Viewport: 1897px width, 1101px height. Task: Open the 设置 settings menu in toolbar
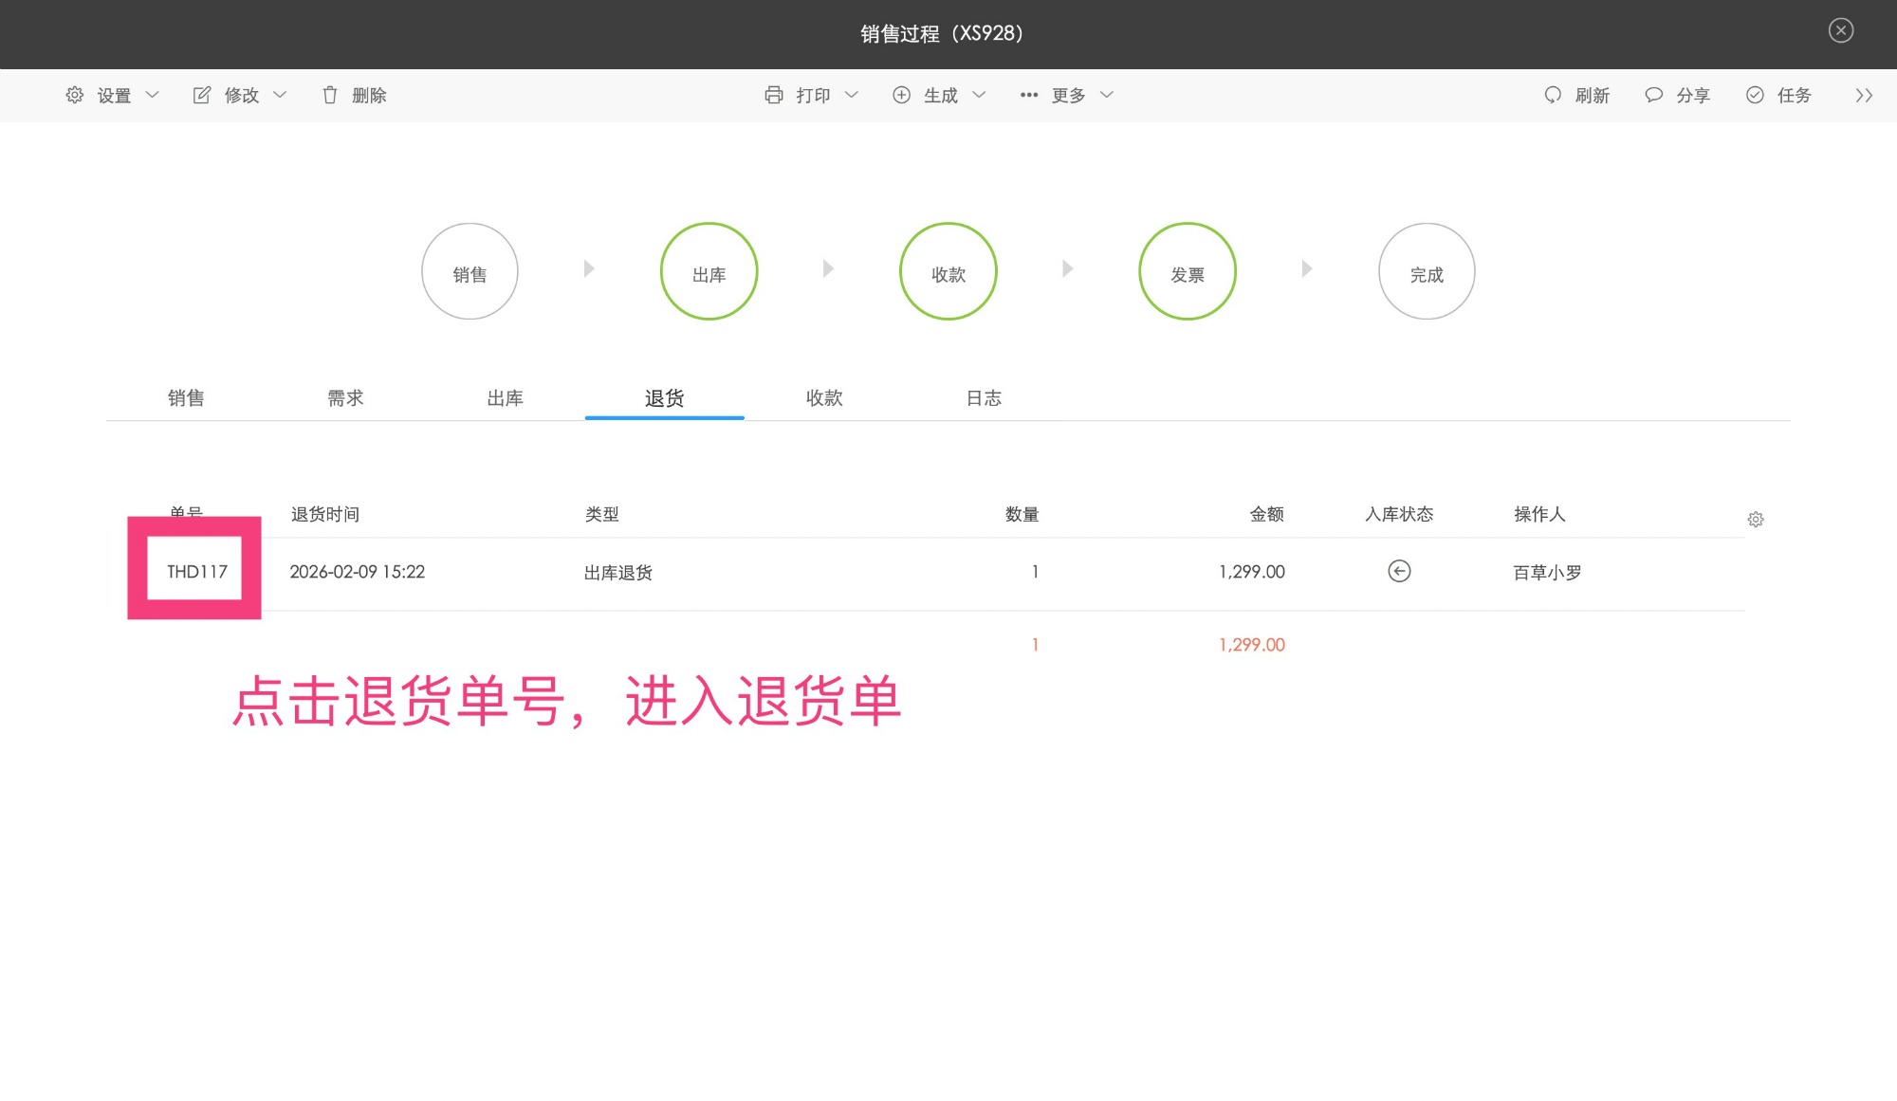click(112, 95)
